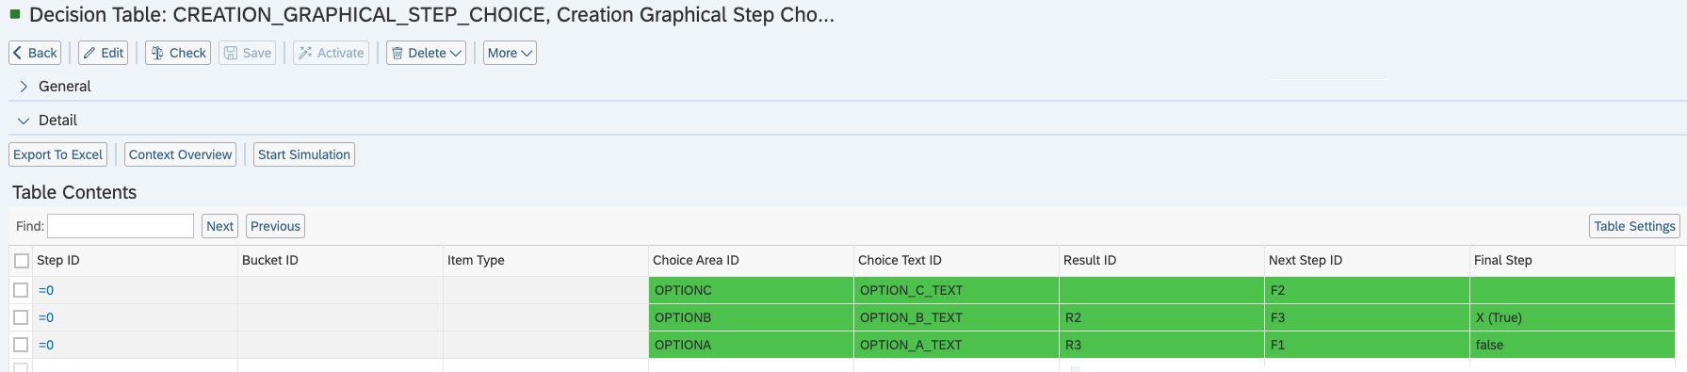1687x372 pixels.
Task: Open Table Settings
Action: click(x=1634, y=226)
